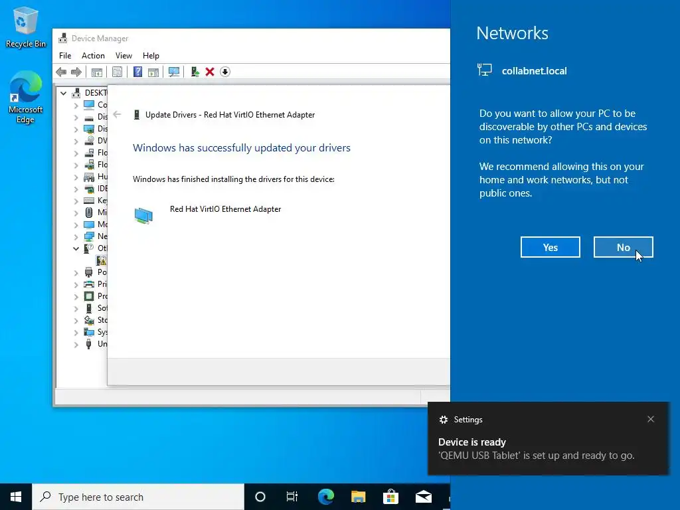Click the blue question mark Help icon

click(137, 72)
